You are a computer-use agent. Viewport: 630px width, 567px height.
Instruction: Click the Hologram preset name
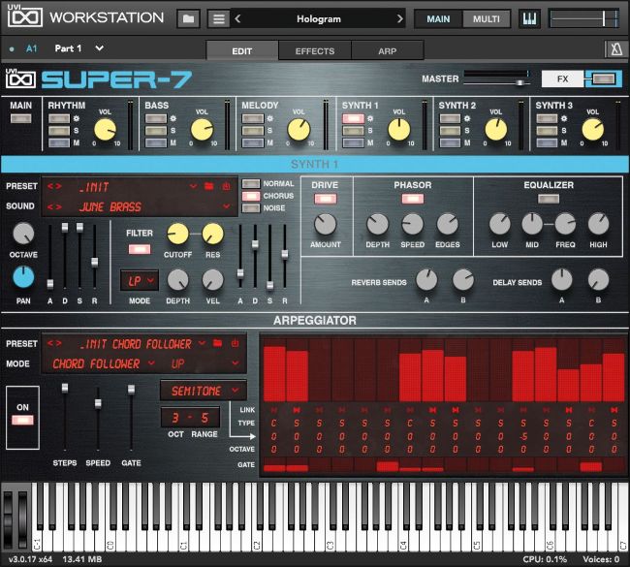tap(319, 18)
